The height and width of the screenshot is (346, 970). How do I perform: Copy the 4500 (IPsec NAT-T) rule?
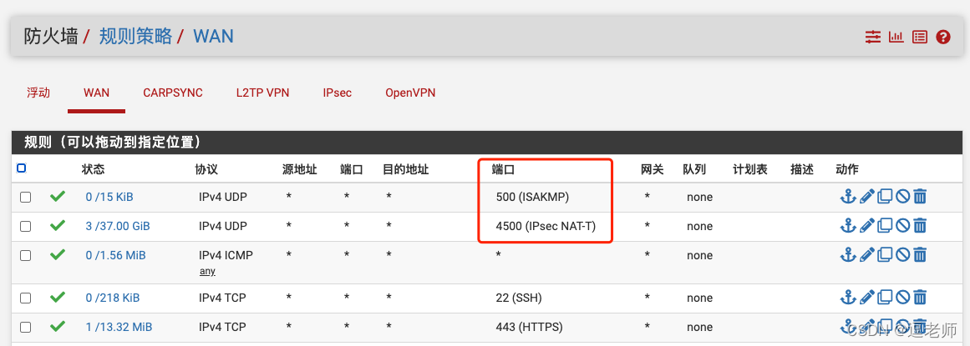click(x=885, y=226)
